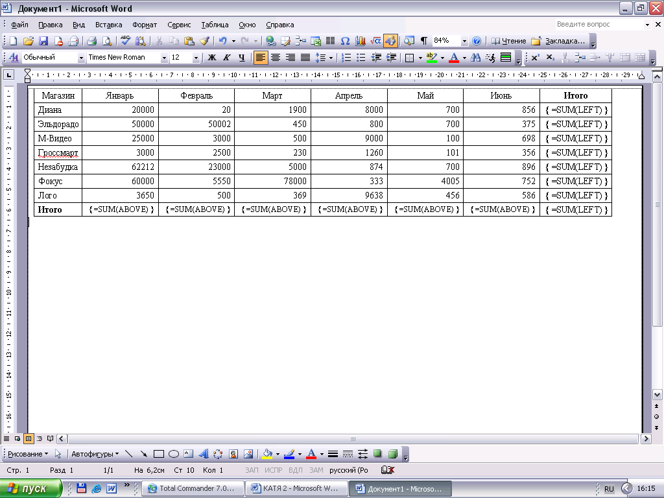Open a file with the folder icon
This screenshot has width=664, height=498.
click(29, 41)
